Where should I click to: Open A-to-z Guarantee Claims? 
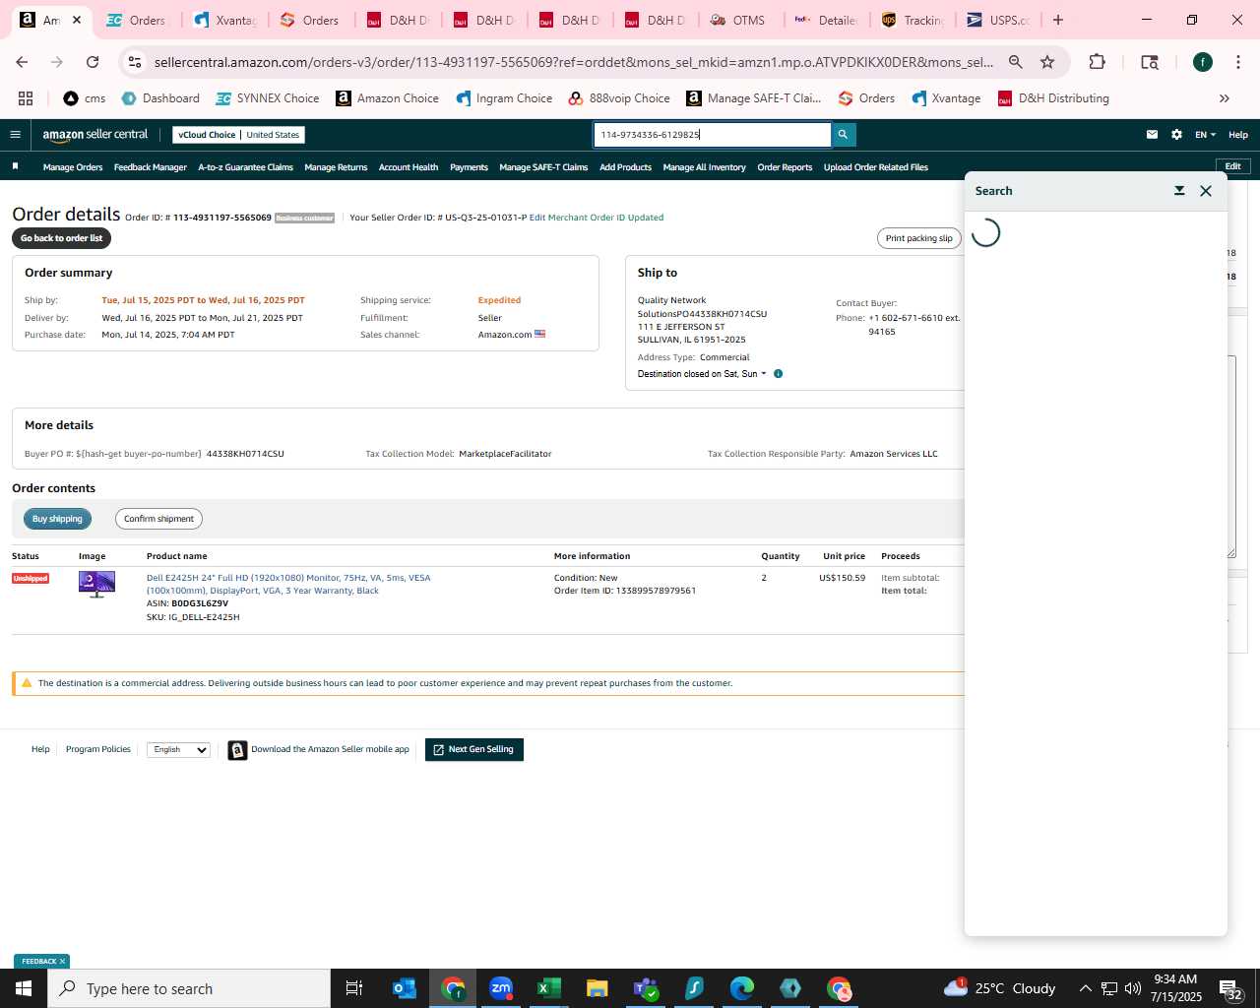tap(246, 167)
